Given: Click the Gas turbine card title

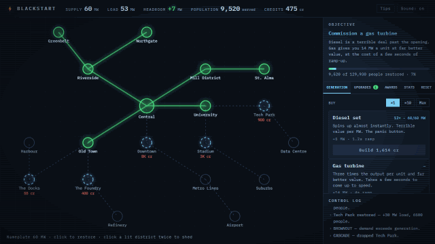Looking at the screenshot, I should tap(348, 165).
